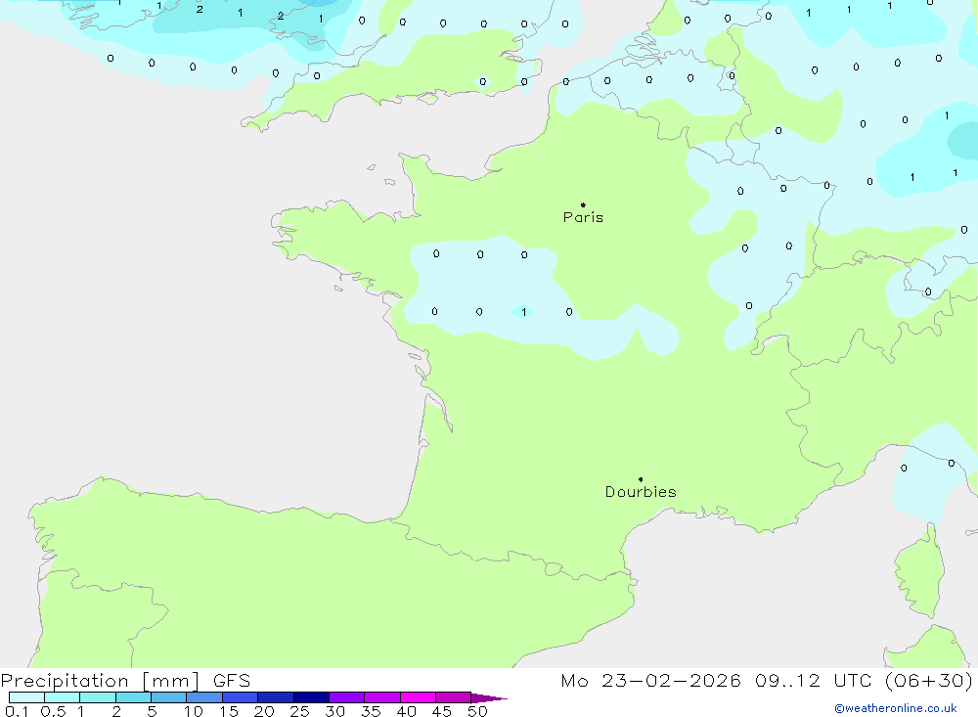Pick the legend swatch between 40 and 45
978x717 pixels.
(x=418, y=697)
